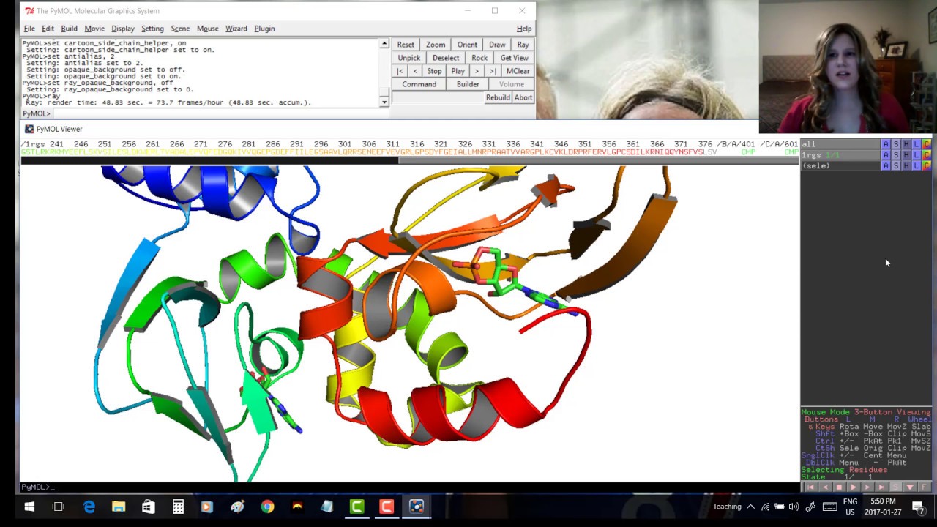937x527 pixels.
Task: Click the log scrollbar up arrow
Action: click(384, 44)
